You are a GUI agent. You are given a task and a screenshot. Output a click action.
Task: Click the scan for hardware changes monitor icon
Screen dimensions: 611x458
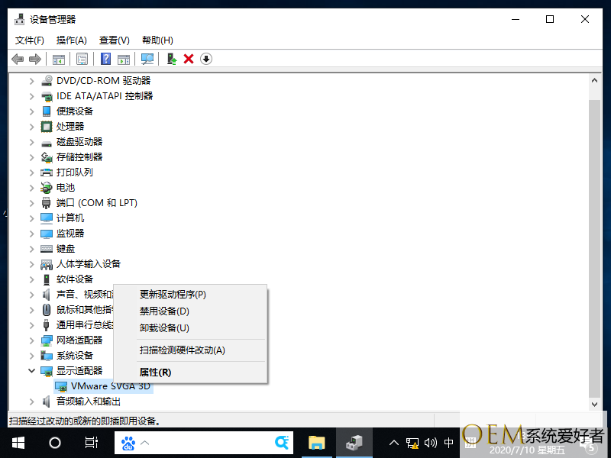[147, 59]
